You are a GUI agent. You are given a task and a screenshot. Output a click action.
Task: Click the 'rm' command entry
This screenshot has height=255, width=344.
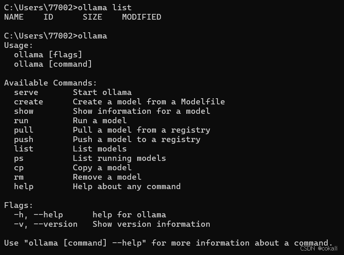point(19,177)
